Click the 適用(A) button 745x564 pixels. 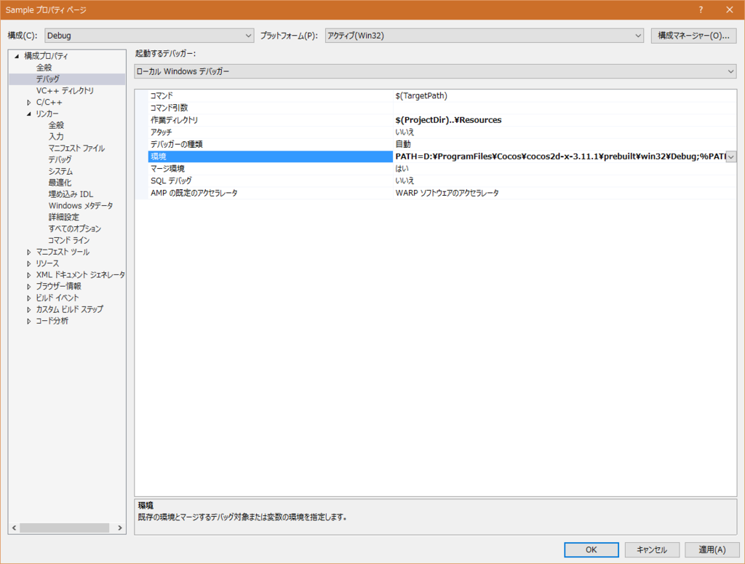coord(712,549)
